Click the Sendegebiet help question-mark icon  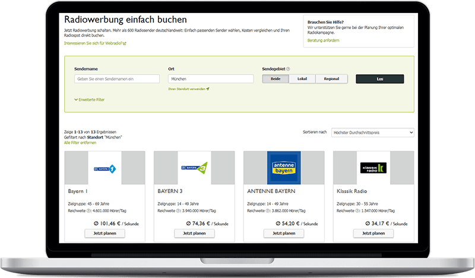pos(289,69)
